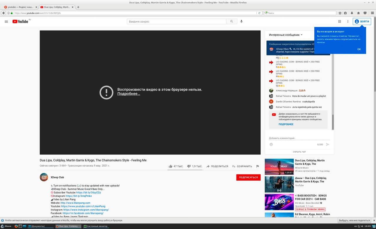The image size is (376, 229).
Task: Like the video with thumbs up
Action: click(171, 166)
